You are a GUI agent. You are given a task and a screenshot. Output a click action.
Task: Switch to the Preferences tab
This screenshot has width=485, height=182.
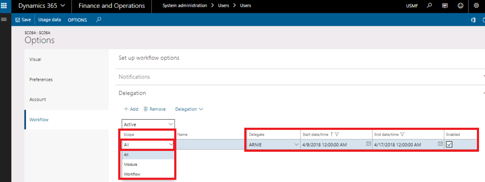(x=41, y=80)
